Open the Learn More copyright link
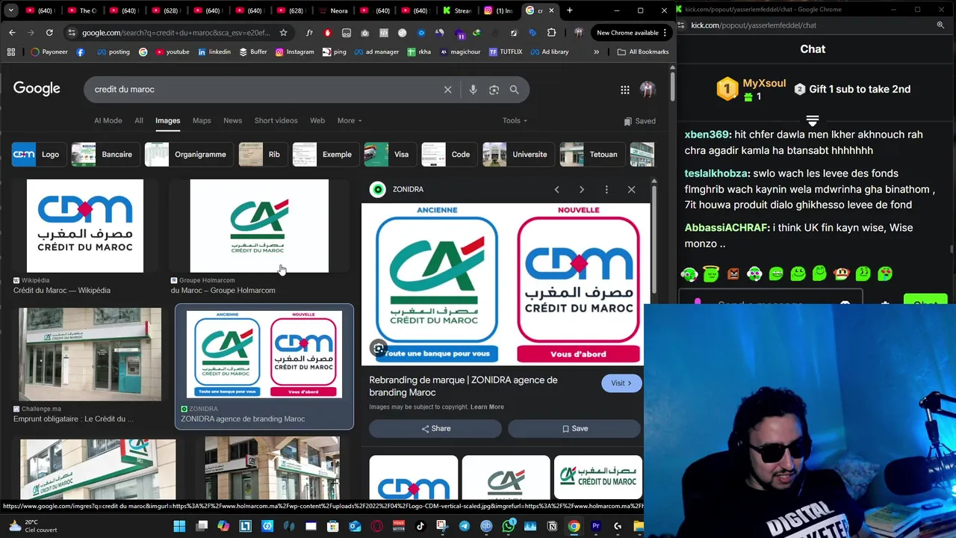The width and height of the screenshot is (956, 538). coord(487,407)
